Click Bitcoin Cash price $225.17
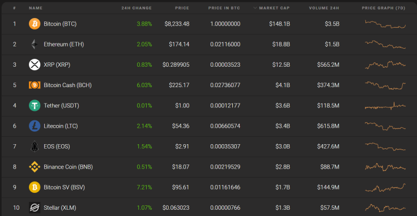 click(x=179, y=85)
